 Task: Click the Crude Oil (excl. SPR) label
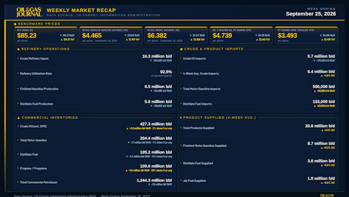(33, 126)
